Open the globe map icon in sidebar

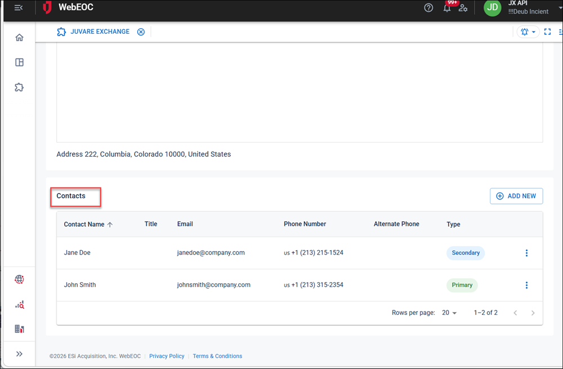(x=19, y=279)
